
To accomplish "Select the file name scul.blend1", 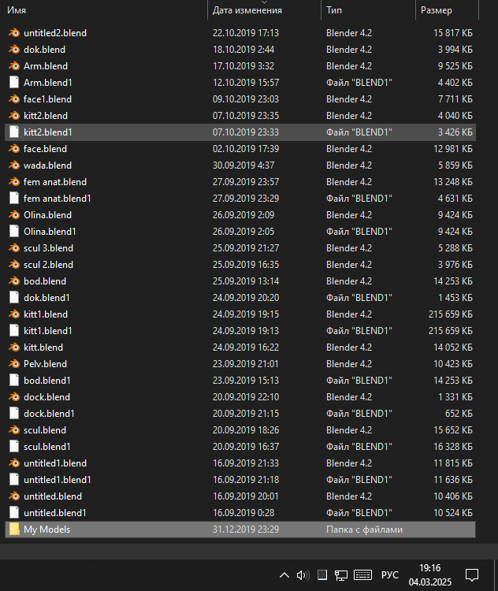I will 47,447.
